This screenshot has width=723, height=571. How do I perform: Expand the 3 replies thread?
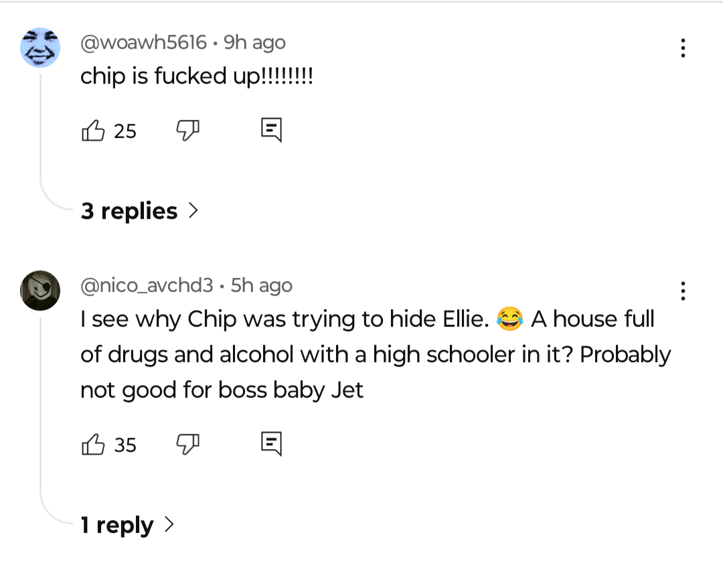coord(140,211)
